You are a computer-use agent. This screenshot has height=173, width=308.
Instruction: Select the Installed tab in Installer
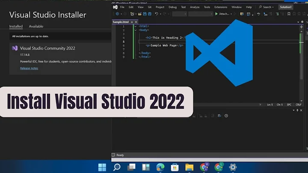coord(16,27)
